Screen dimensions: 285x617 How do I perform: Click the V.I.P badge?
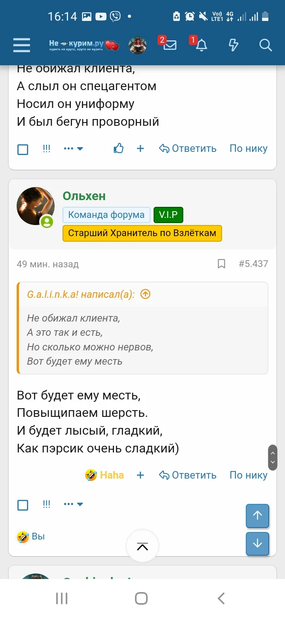pyautogui.click(x=168, y=214)
